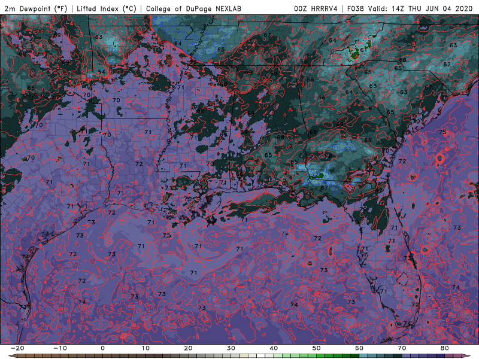The height and width of the screenshot is (359, 479).
Task: Click the "F038" forecast hour text
Action: [x=355, y=8]
